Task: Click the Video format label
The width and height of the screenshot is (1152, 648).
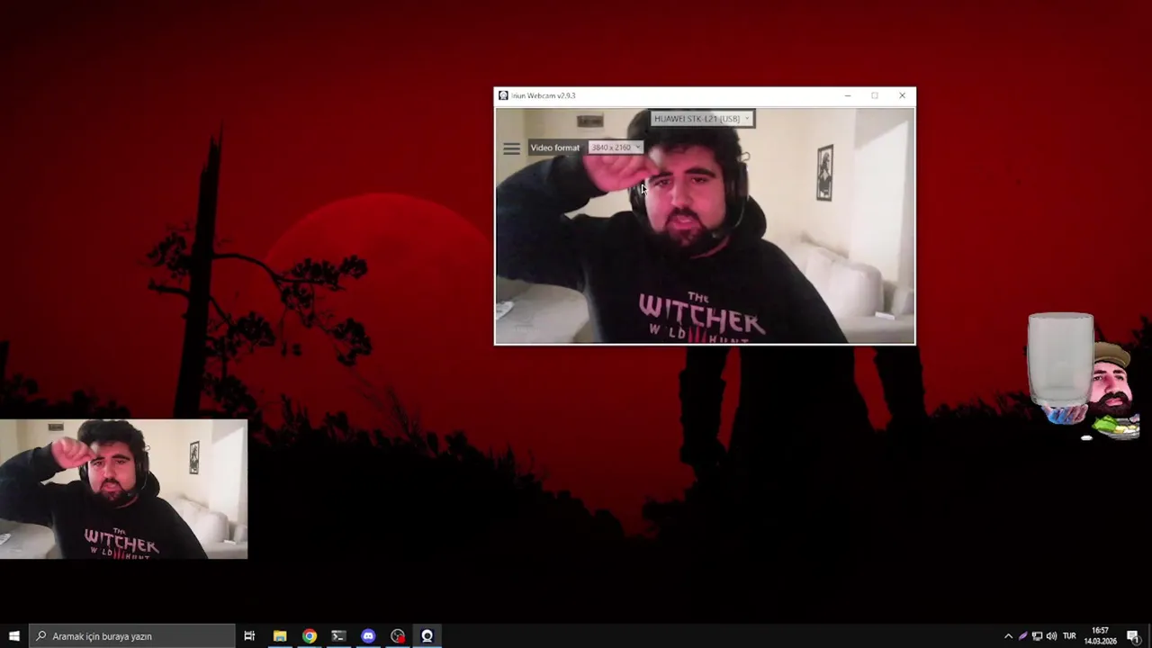Action: click(554, 148)
